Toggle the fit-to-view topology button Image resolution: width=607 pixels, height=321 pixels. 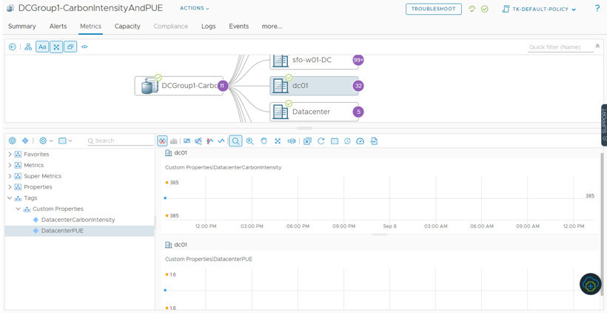56,47
